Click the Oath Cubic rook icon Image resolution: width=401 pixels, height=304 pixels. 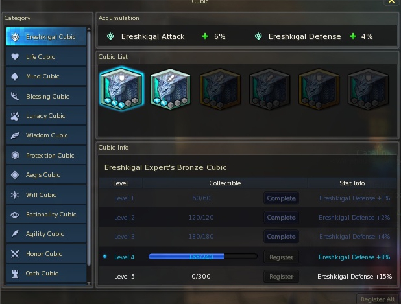tap(15, 274)
